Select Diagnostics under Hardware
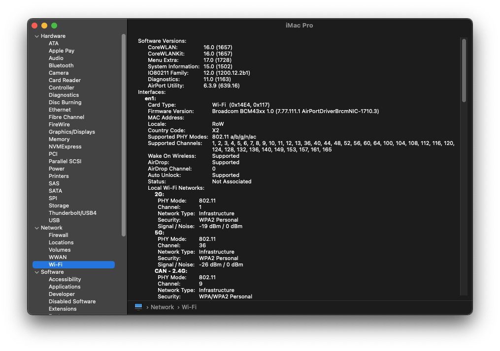 click(x=64, y=95)
